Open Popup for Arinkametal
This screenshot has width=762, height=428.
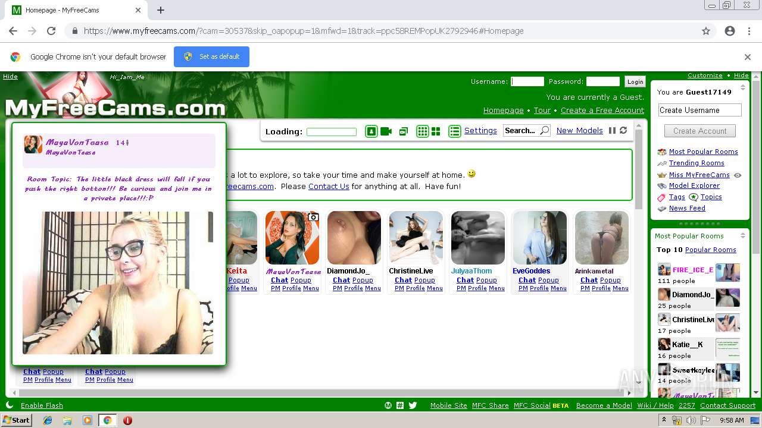610,280
